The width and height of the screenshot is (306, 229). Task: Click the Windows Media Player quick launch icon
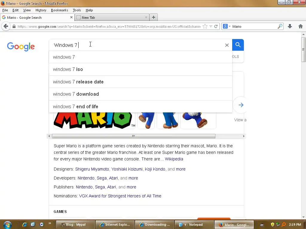tap(42, 225)
